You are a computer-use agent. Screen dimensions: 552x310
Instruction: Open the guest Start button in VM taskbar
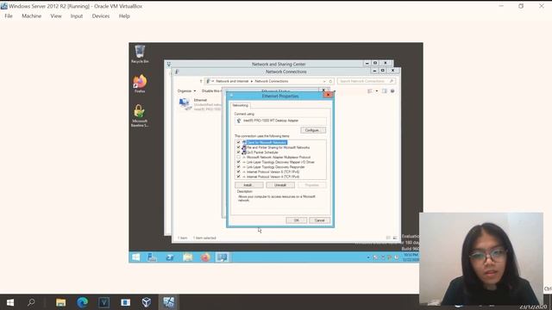click(135, 257)
